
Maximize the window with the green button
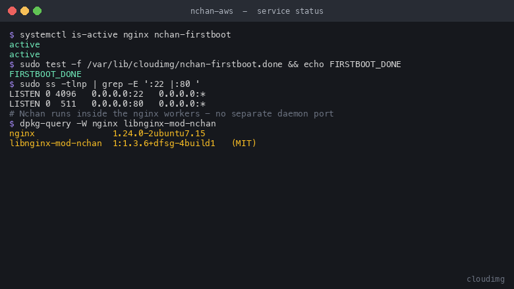[38, 11]
